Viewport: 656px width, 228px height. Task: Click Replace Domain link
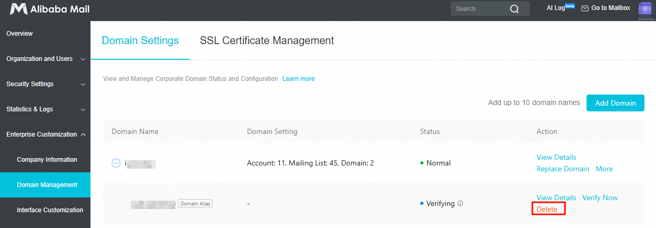(x=562, y=169)
